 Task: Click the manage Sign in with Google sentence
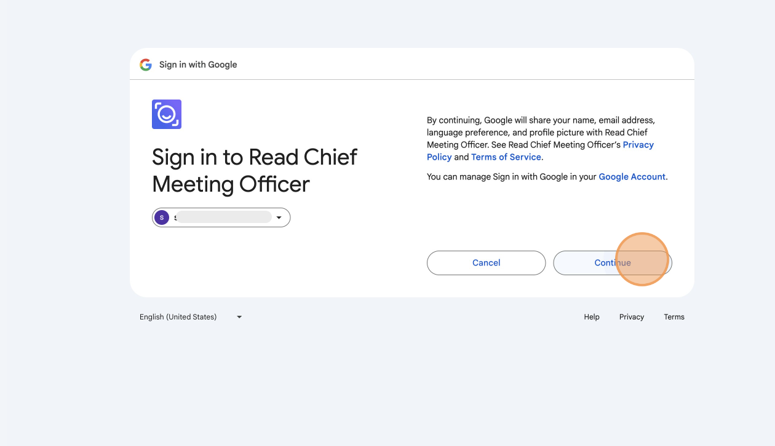[547, 177]
